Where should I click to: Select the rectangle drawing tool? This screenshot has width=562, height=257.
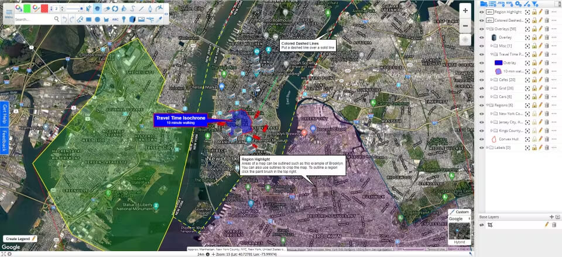[x=88, y=19]
